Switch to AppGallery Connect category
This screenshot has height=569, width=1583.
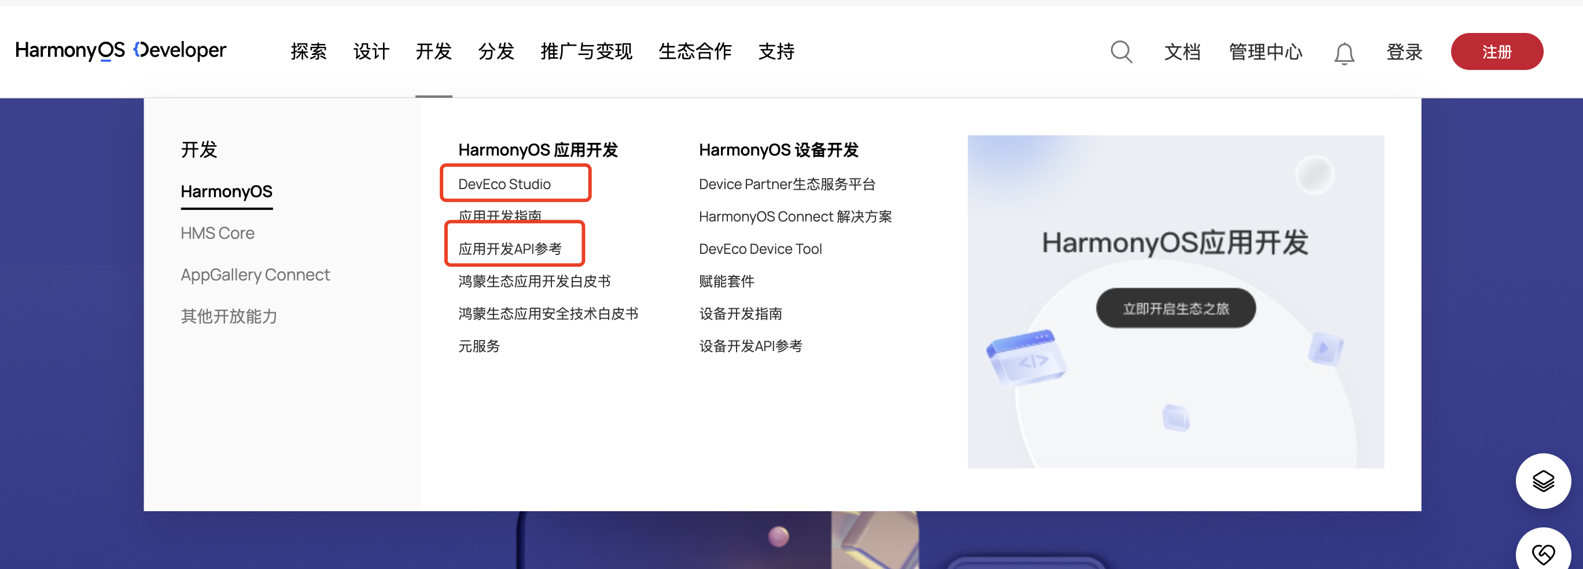pyautogui.click(x=255, y=275)
